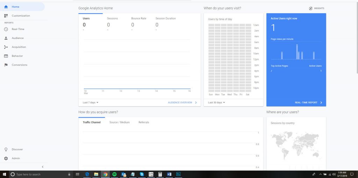
Task: Click the Type here to search box
Action: [x=41, y=175]
